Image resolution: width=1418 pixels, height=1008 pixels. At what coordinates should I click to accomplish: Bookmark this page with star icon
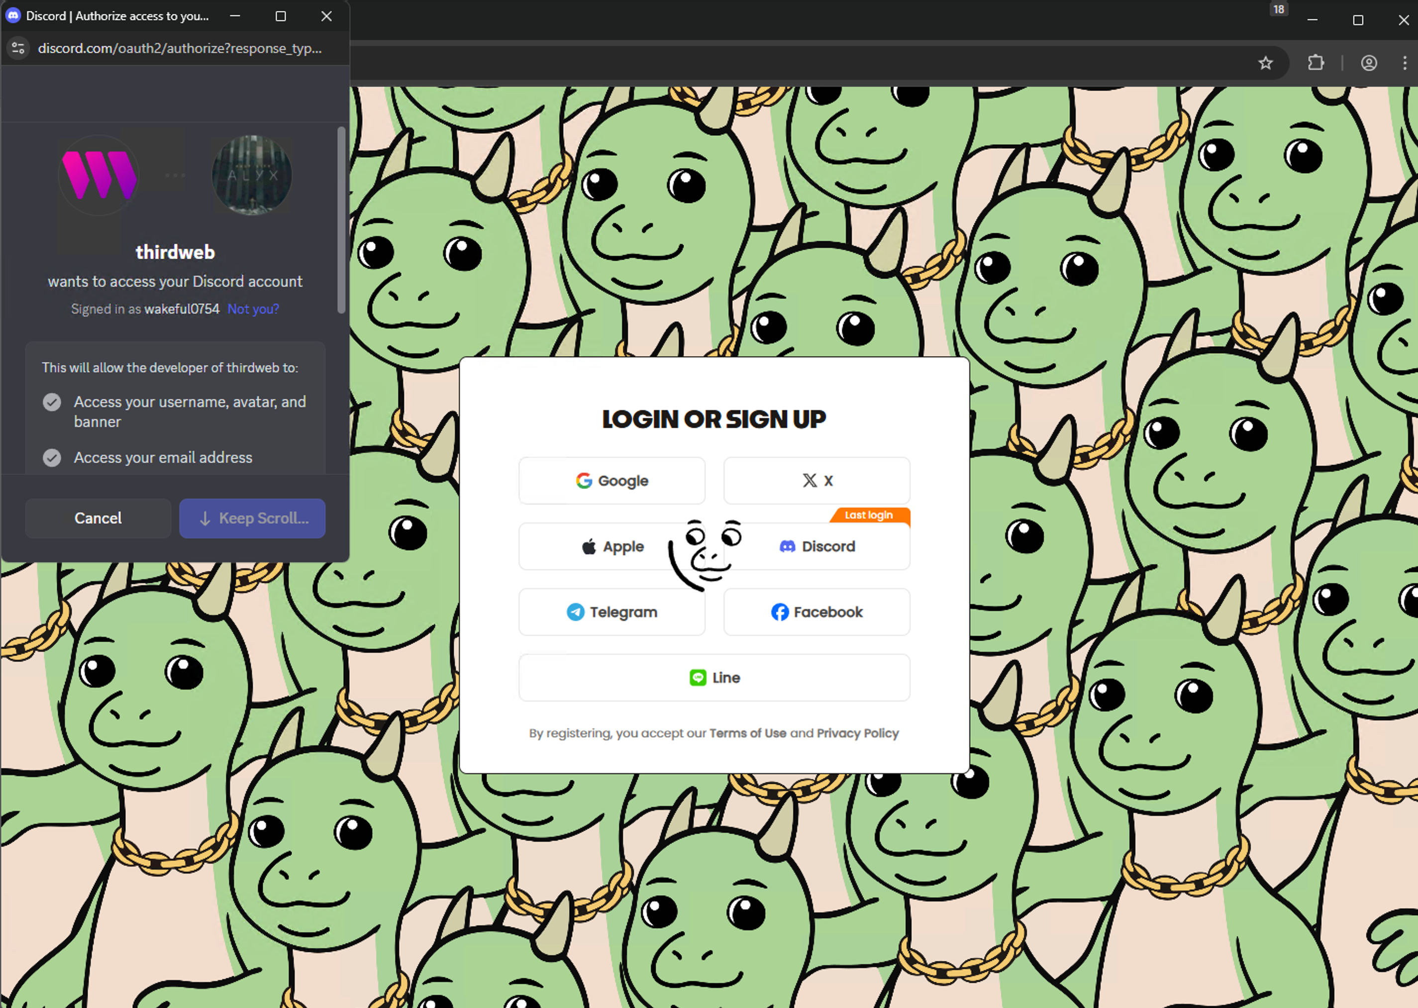pos(1265,63)
